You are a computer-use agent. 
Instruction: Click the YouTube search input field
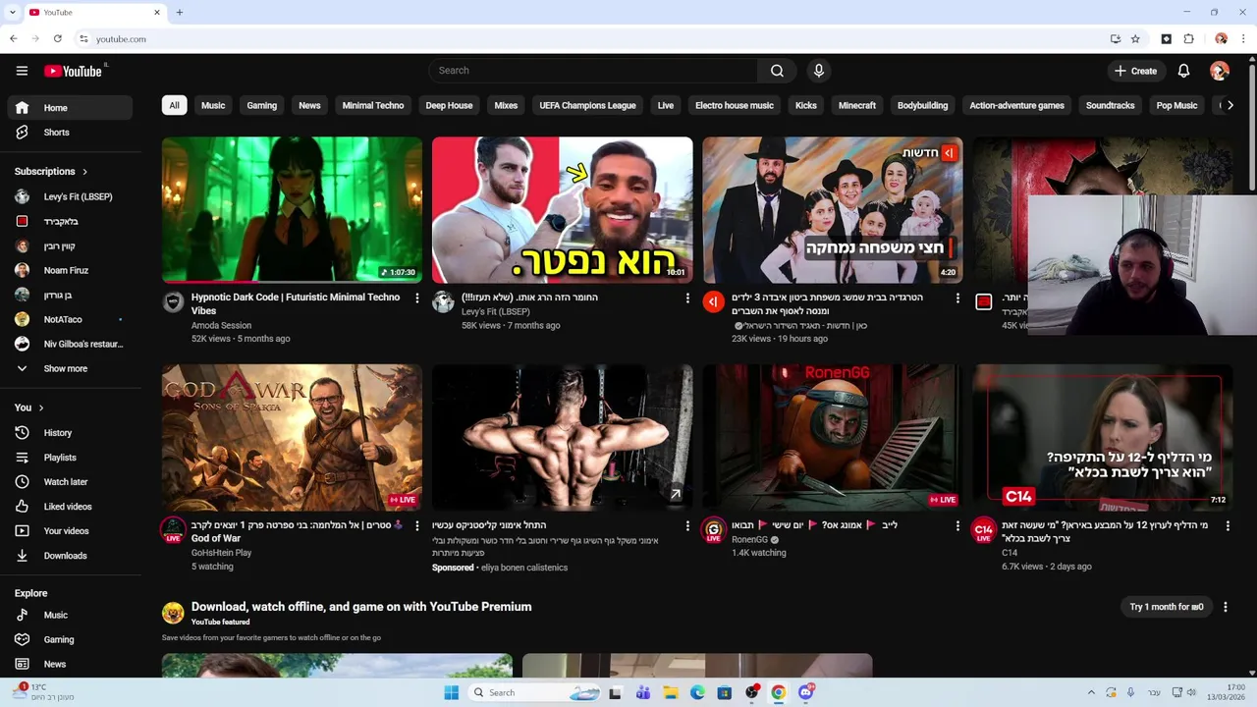tap(593, 71)
